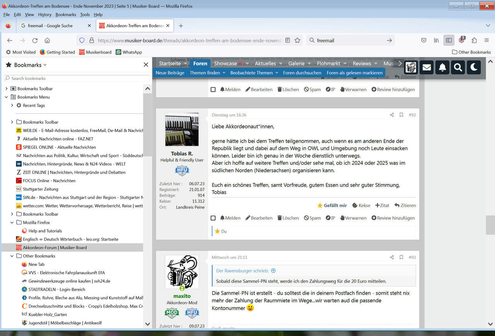Open Tobias R. username profile link
495x336 pixels.
[182, 154]
